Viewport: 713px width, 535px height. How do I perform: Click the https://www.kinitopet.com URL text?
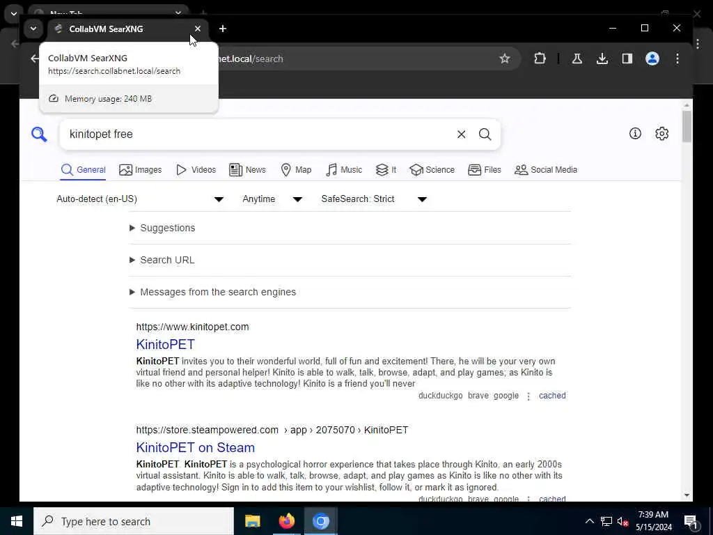[192, 327]
